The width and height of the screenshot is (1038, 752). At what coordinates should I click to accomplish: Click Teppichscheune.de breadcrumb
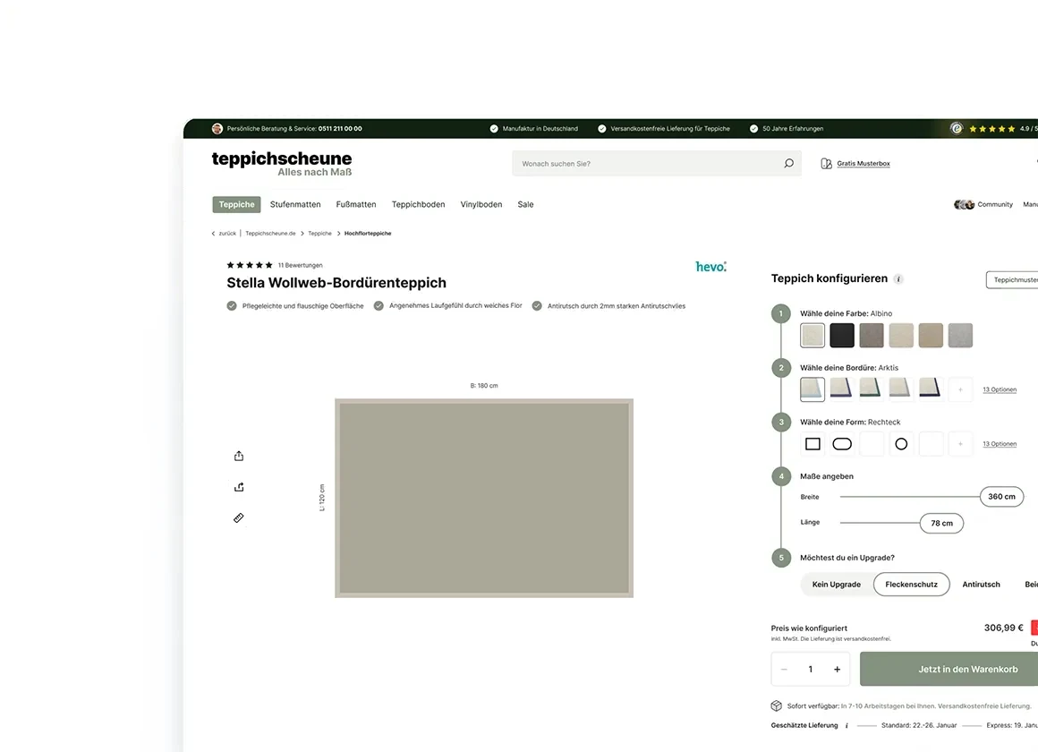click(270, 234)
